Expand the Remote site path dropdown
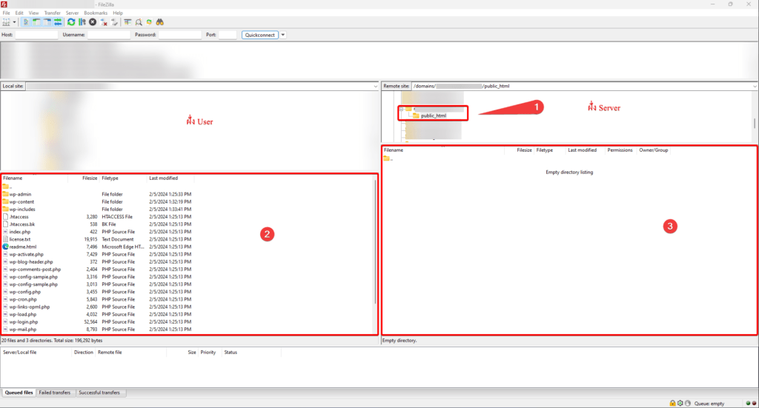759x408 pixels. click(753, 87)
